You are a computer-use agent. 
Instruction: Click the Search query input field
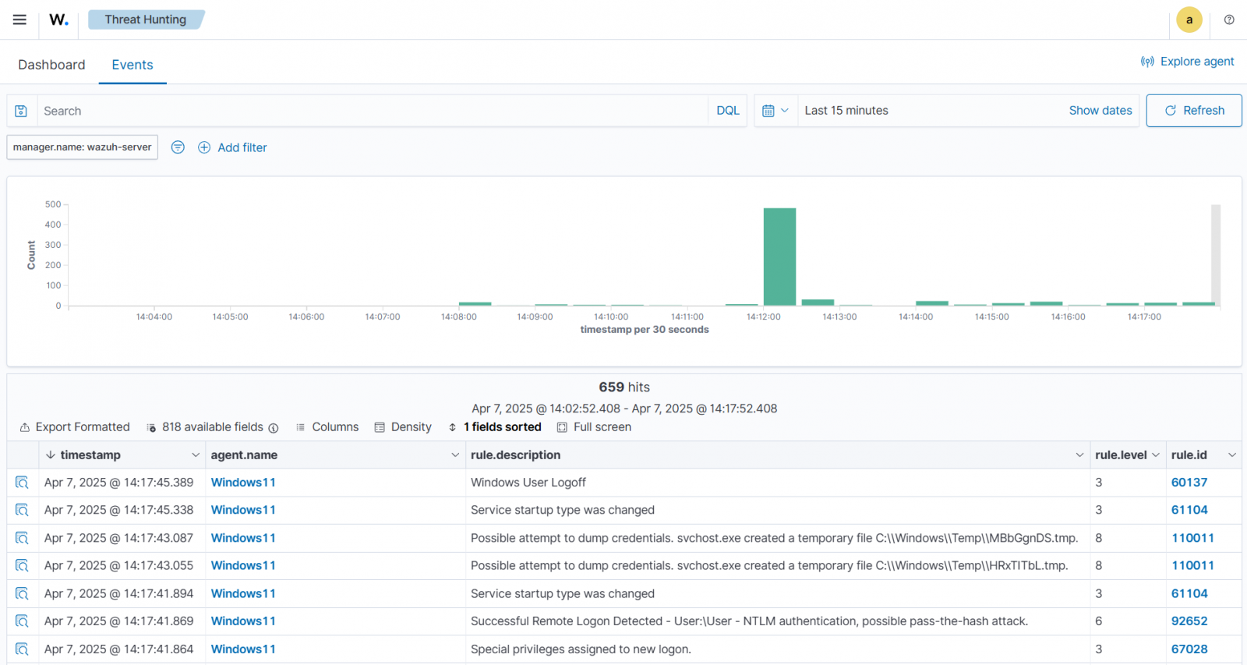click(x=373, y=111)
